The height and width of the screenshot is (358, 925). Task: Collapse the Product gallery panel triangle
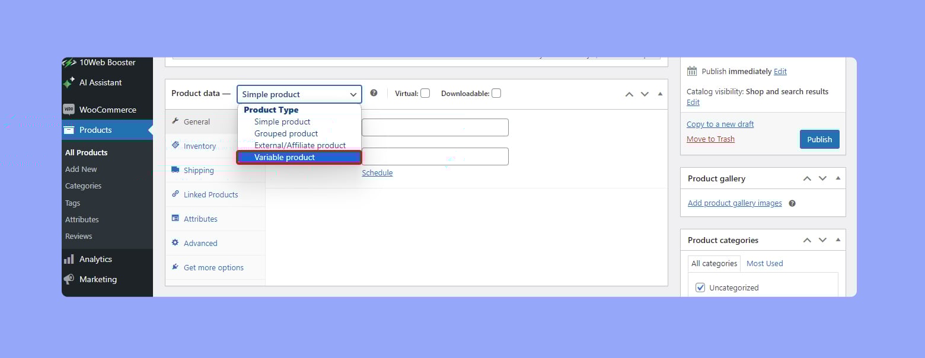[838, 178]
